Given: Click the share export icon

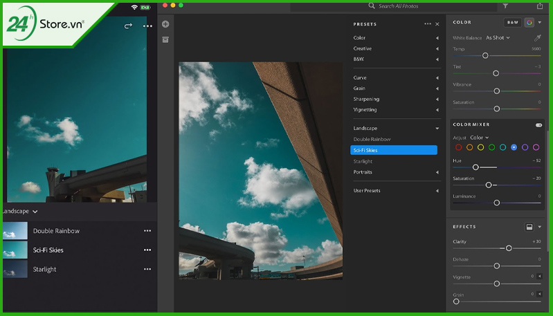Looking at the screenshot, I should (540, 6).
